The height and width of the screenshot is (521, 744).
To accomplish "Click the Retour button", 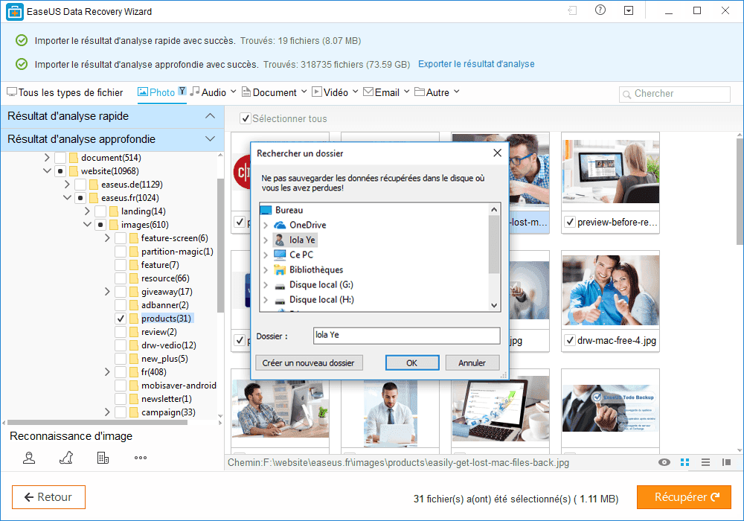I will (x=48, y=496).
